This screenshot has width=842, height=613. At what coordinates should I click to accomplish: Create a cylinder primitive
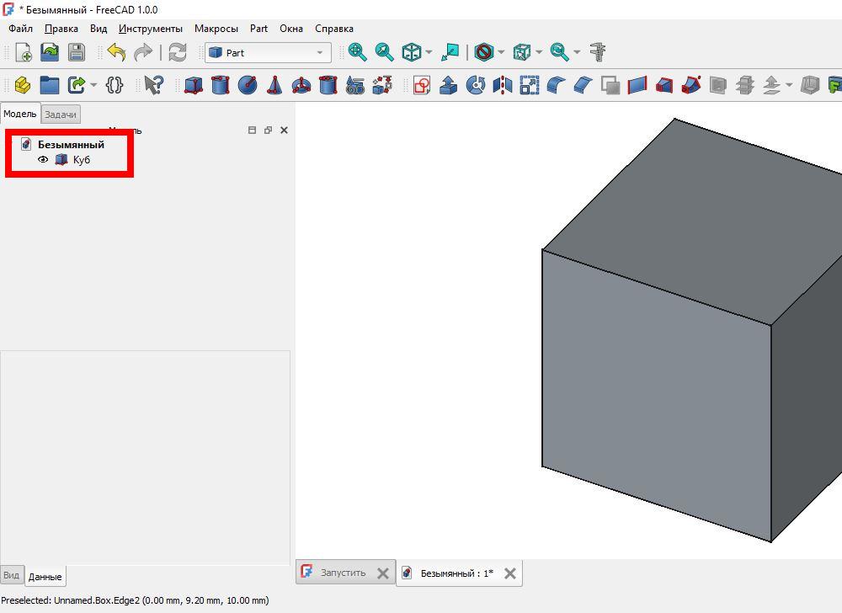point(220,85)
